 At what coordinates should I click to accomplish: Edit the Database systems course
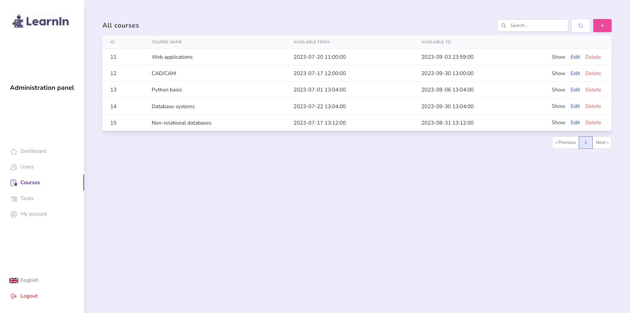pos(575,106)
